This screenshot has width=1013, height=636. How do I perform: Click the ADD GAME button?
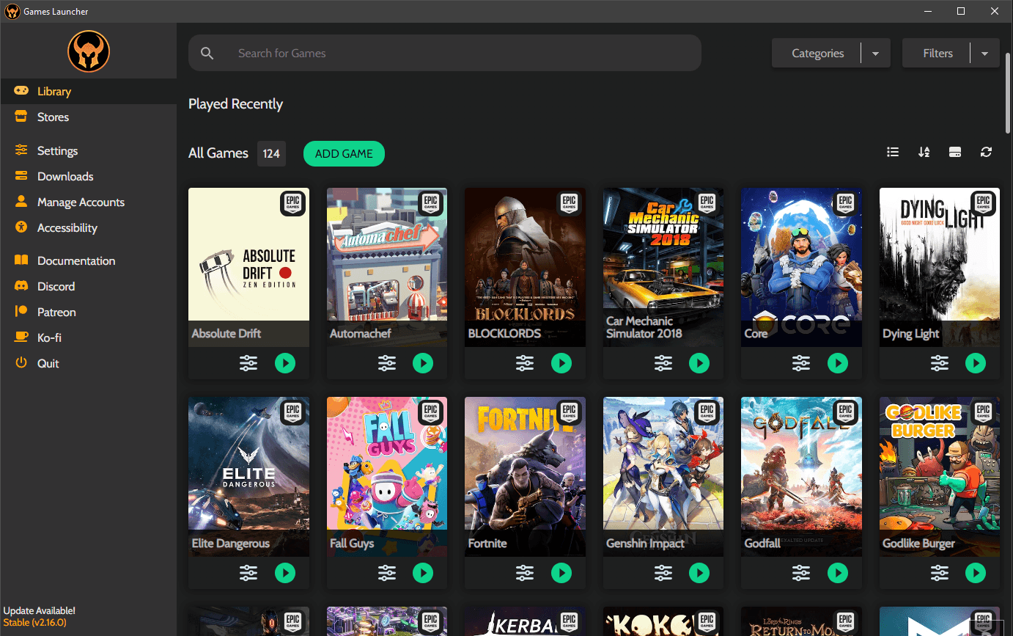pos(344,153)
